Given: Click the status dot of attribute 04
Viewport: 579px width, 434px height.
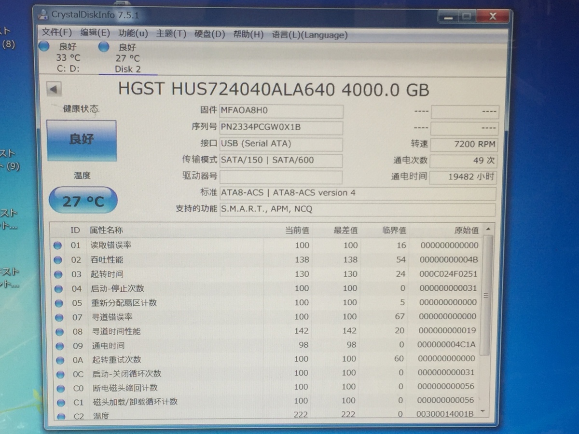Looking at the screenshot, I should pyautogui.click(x=58, y=289).
